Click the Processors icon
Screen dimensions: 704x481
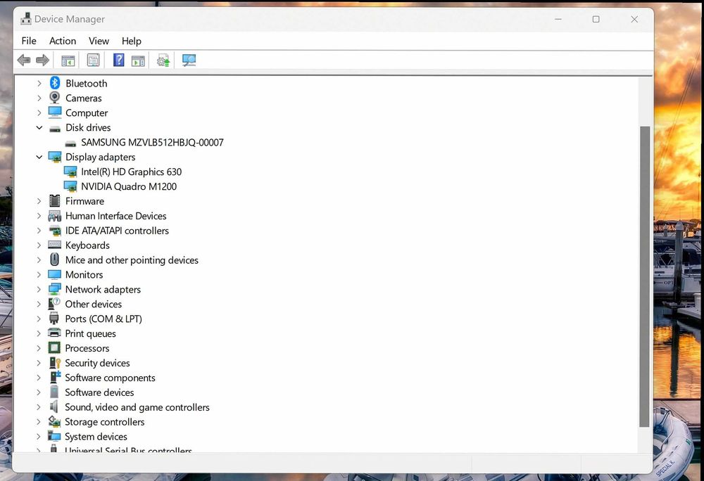(54, 348)
